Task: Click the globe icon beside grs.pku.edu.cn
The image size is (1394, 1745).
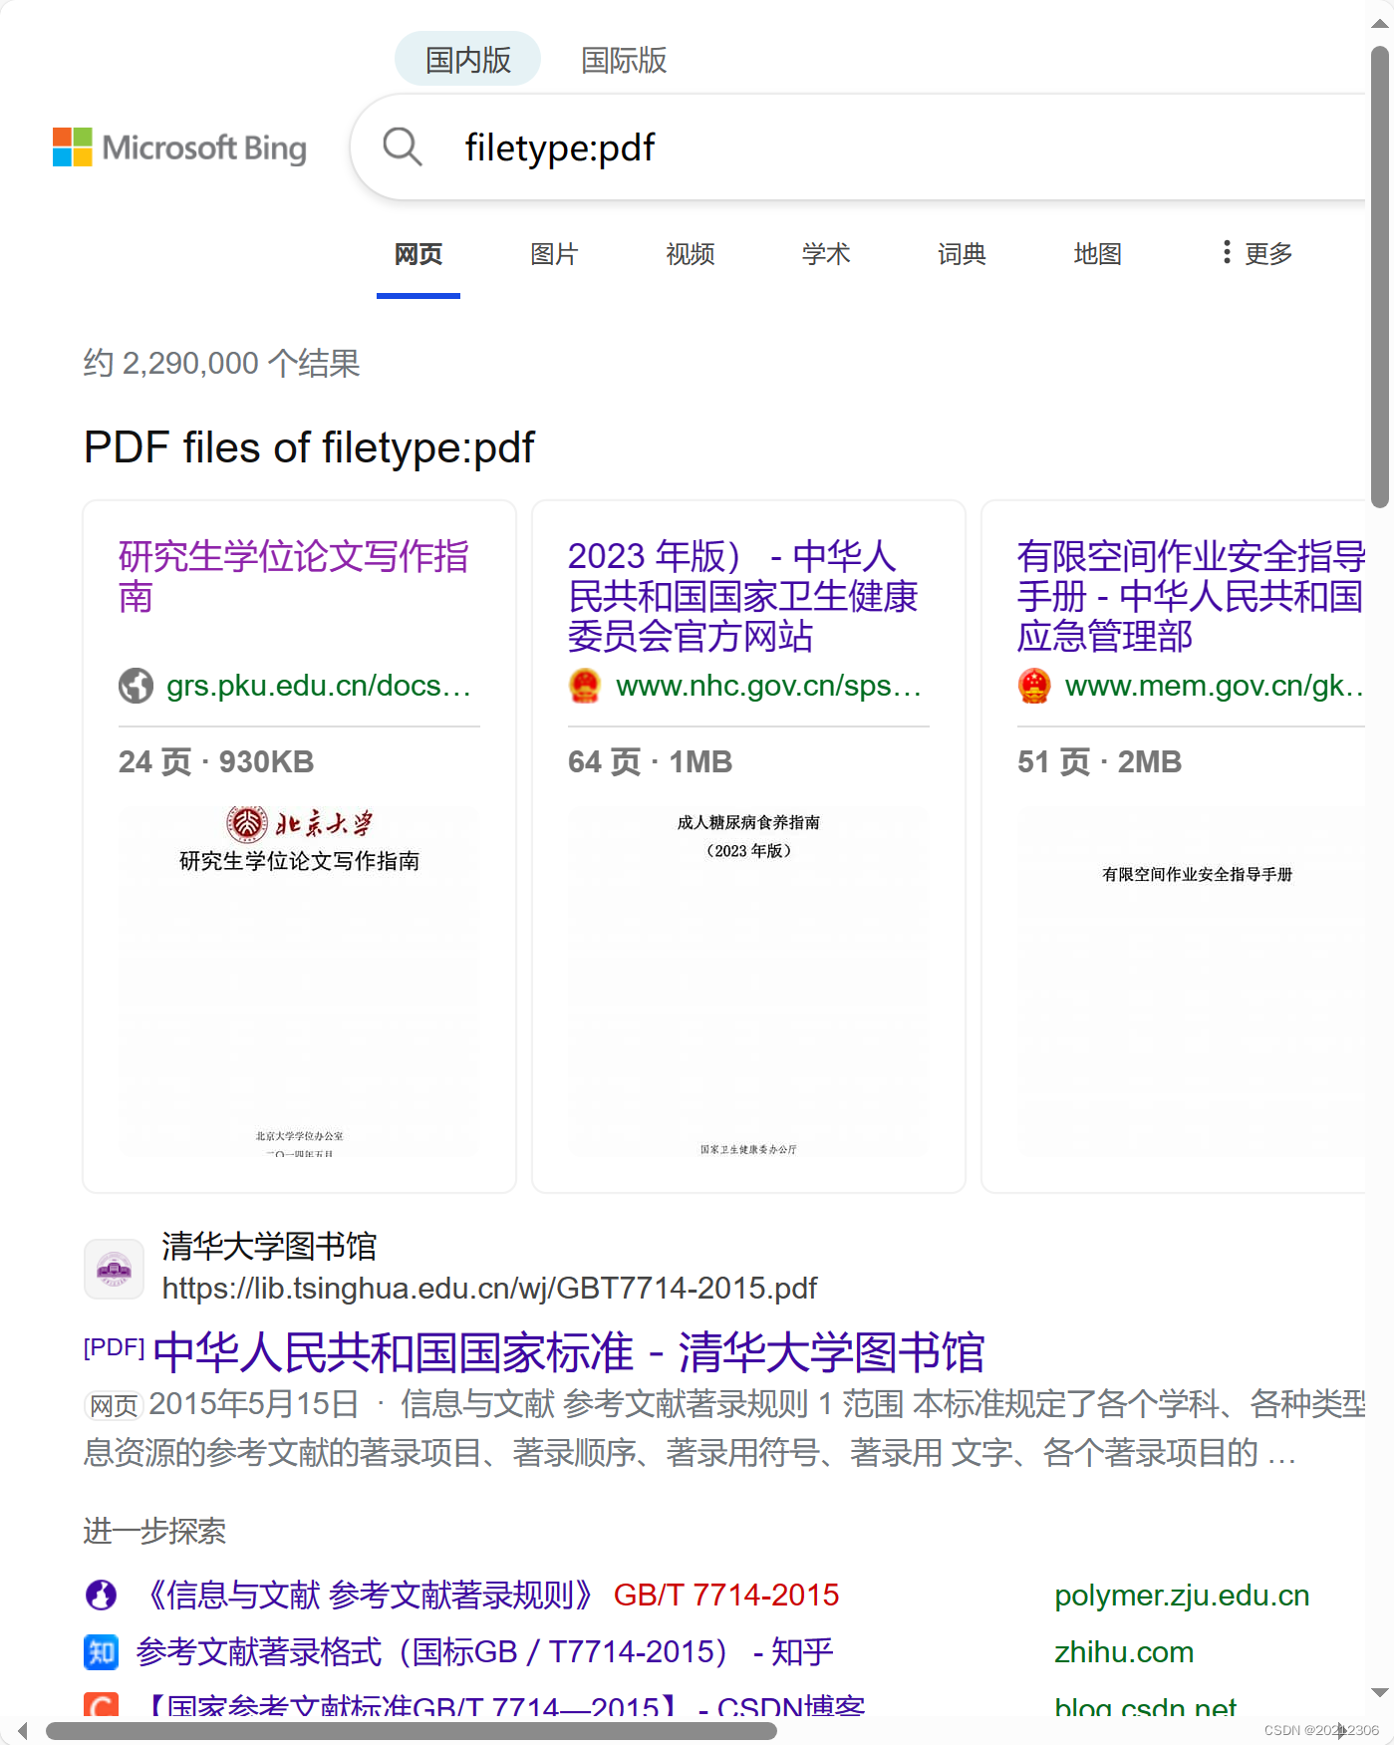Action: coord(136,686)
